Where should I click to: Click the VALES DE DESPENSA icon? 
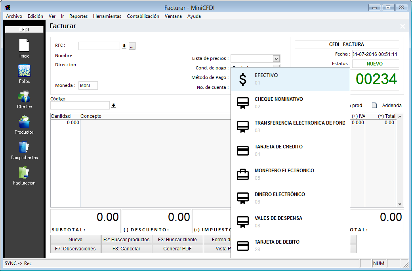click(x=243, y=222)
